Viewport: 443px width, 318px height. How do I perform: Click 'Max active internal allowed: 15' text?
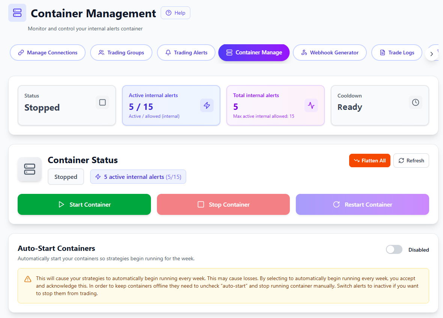pyautogui.click(x=264, y=116)
